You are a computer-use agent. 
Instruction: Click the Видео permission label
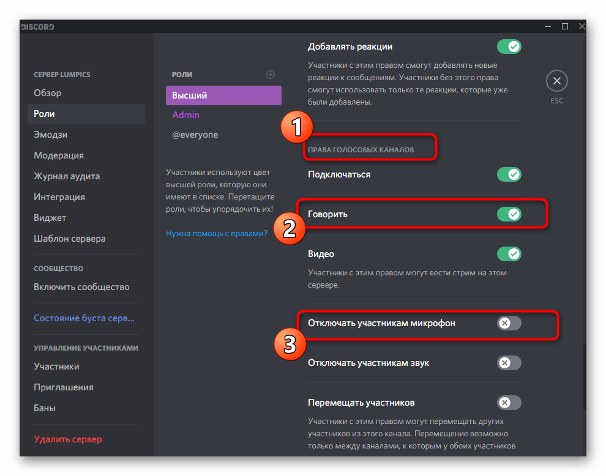[x=321, y=254]
